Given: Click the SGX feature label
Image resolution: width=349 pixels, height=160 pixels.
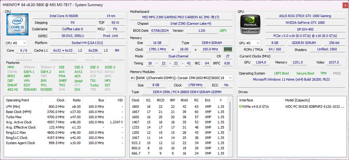Looking at the screenshot, I should coord(77,90).
